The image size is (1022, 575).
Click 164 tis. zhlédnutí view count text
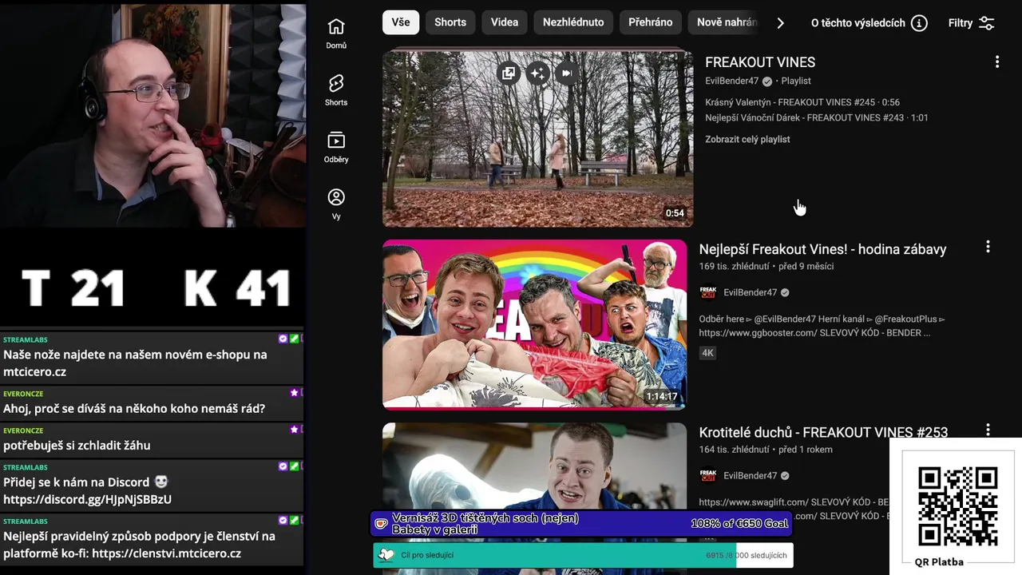[734, 449]
